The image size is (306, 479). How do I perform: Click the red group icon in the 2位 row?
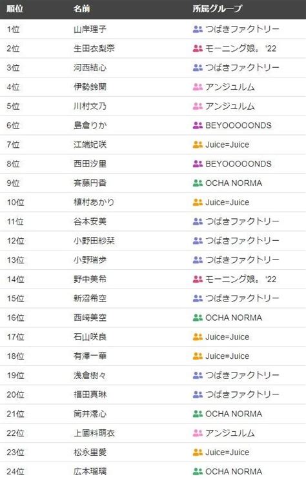(198, 48)
